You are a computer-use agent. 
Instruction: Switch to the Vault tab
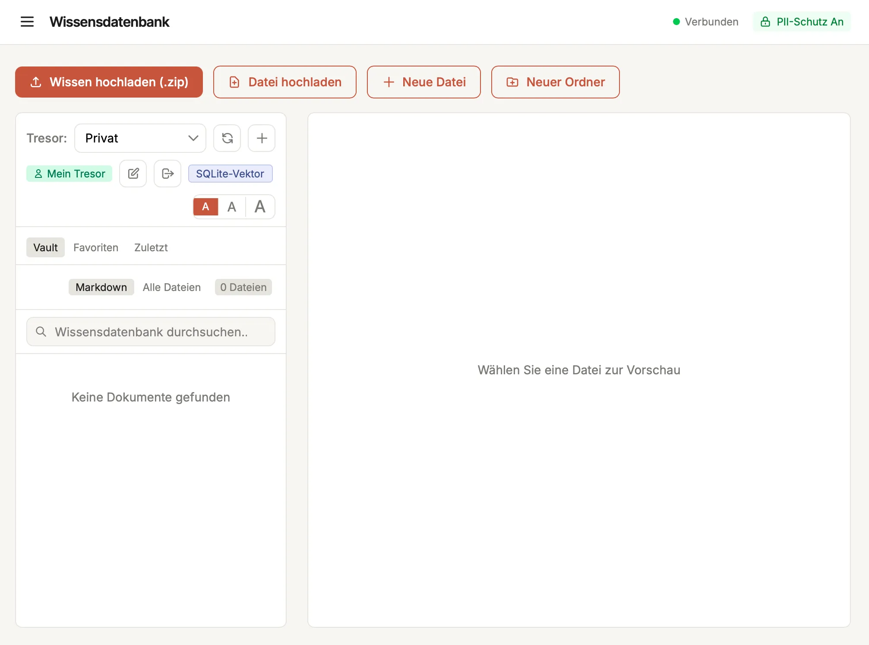45,247
